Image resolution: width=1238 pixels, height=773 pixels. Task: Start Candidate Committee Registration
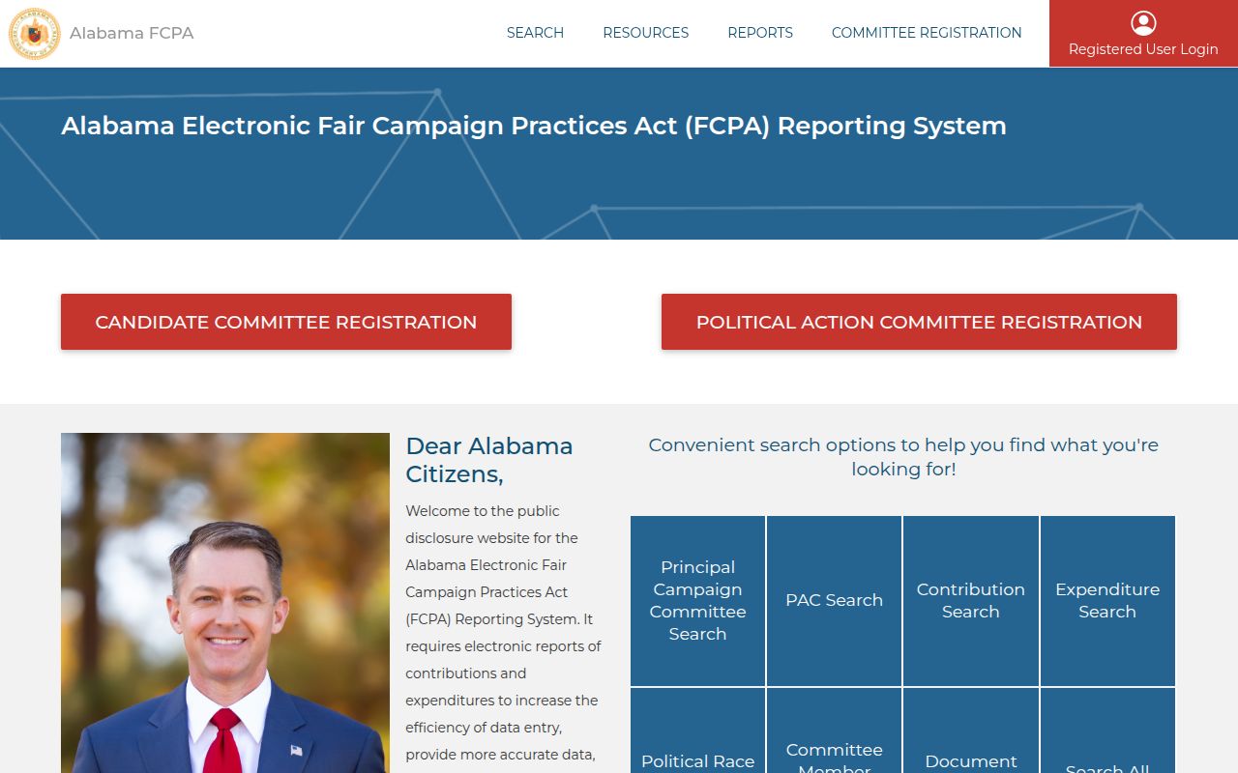[286, 322]
